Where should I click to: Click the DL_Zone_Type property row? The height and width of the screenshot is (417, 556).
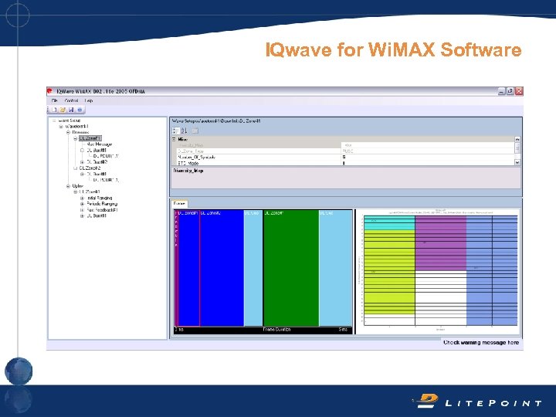point(345,151)
